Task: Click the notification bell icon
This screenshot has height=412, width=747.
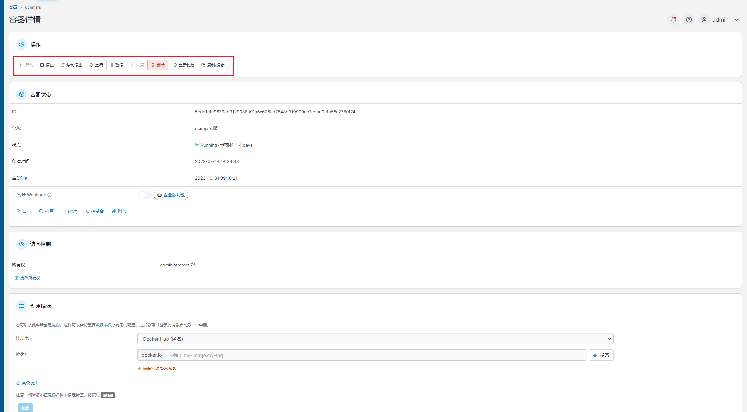Action: click(x=673, y=20)
